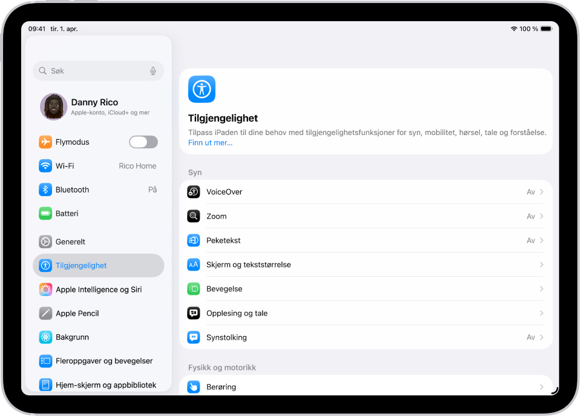
Task: Tap the 09:41 clock in status bar
Action: (37, 29)
